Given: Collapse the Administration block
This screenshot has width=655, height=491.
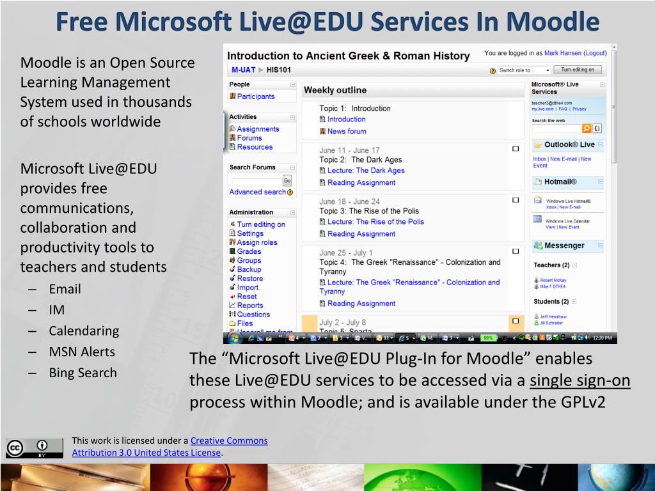Looking at the screenshot, I should 292,212.
